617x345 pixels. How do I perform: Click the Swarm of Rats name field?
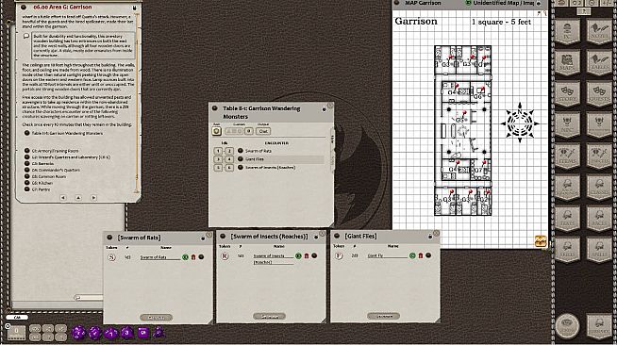(x=159, y=257)
